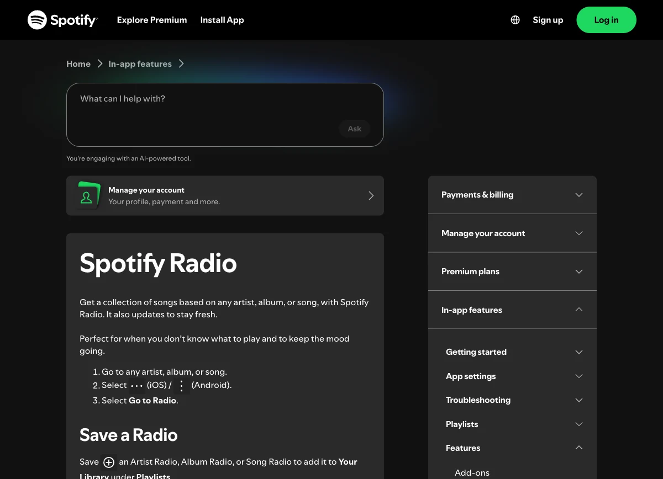Click Sign up in the header
This screenshot has width=663, height=479.
point(548,20)
